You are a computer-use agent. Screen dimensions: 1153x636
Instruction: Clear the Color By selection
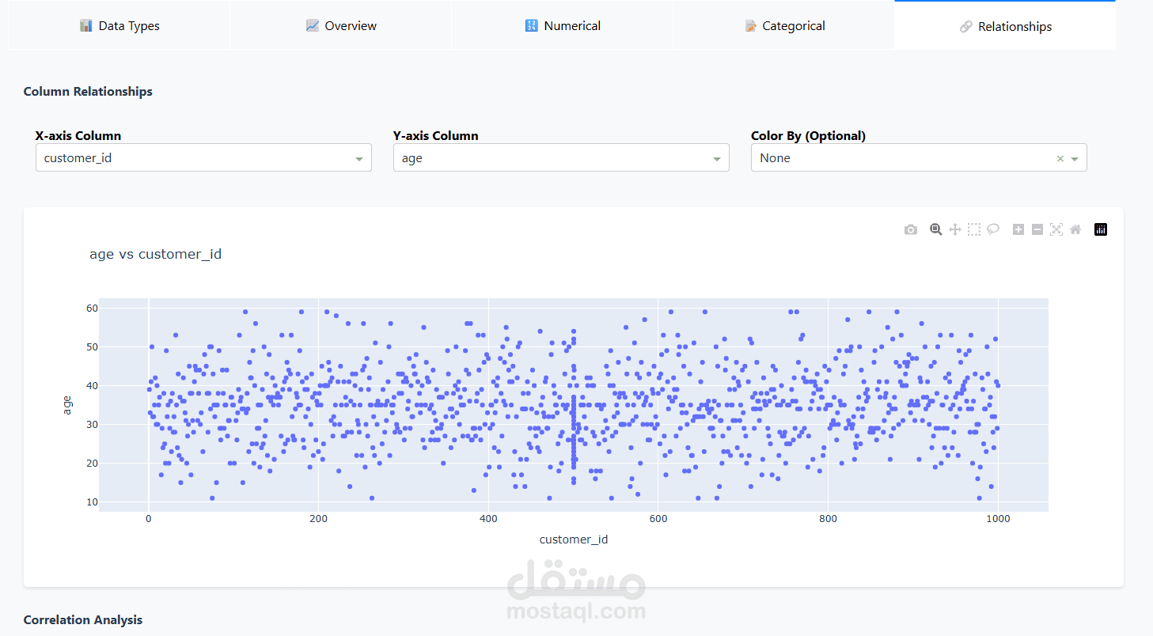coord(1060,159)
